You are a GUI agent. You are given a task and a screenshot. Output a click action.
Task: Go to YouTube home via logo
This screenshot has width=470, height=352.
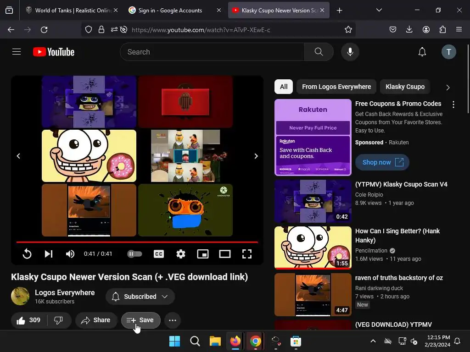[x=54, y=52]
